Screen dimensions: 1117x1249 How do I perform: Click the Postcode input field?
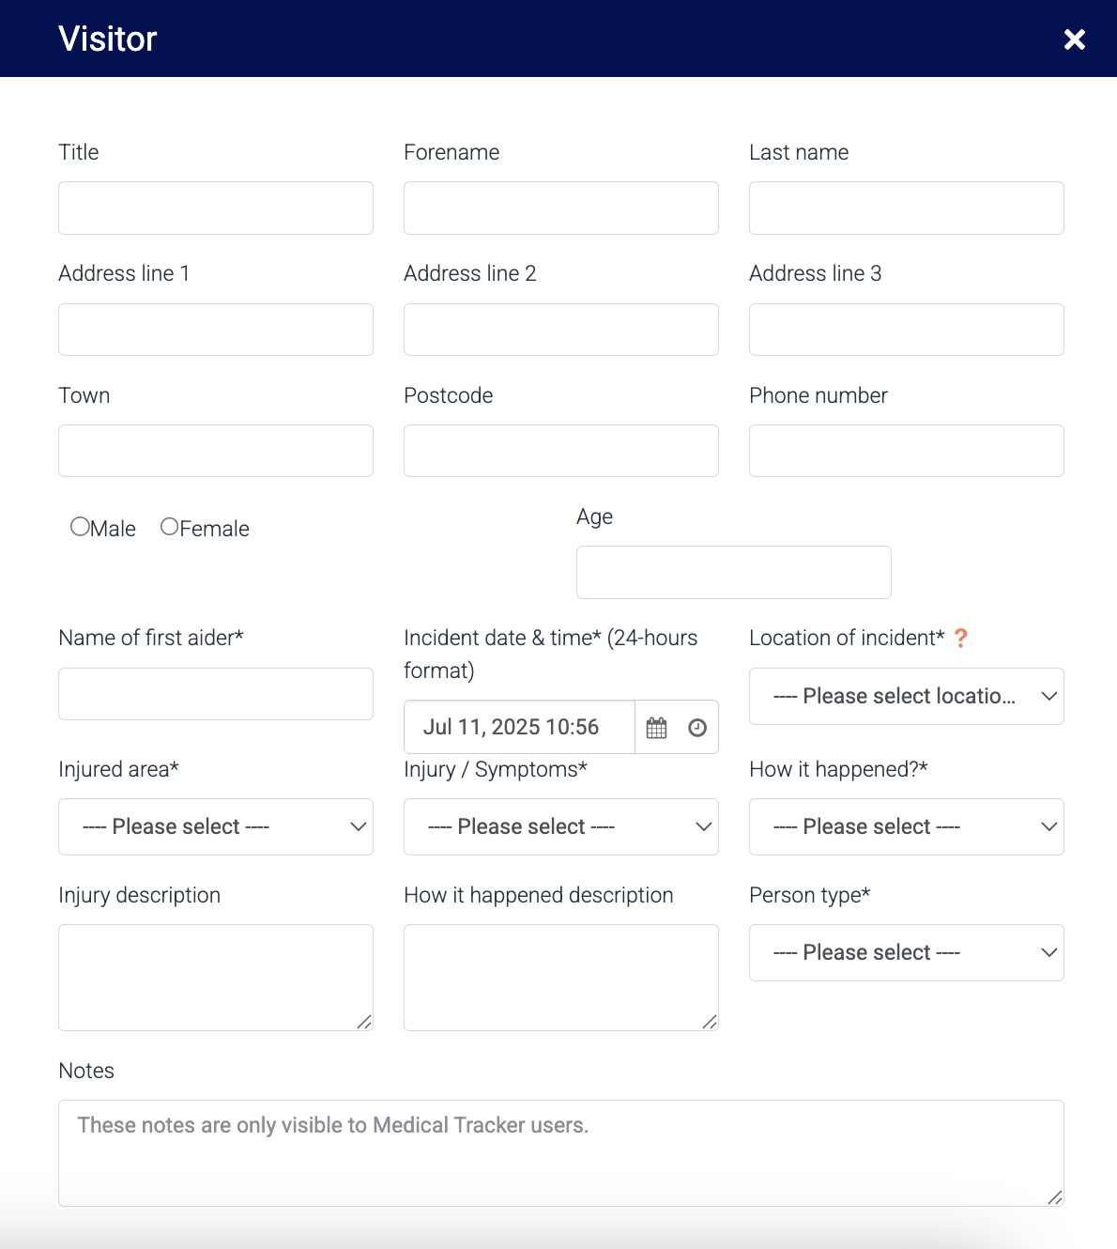click(x=560, y=451)
